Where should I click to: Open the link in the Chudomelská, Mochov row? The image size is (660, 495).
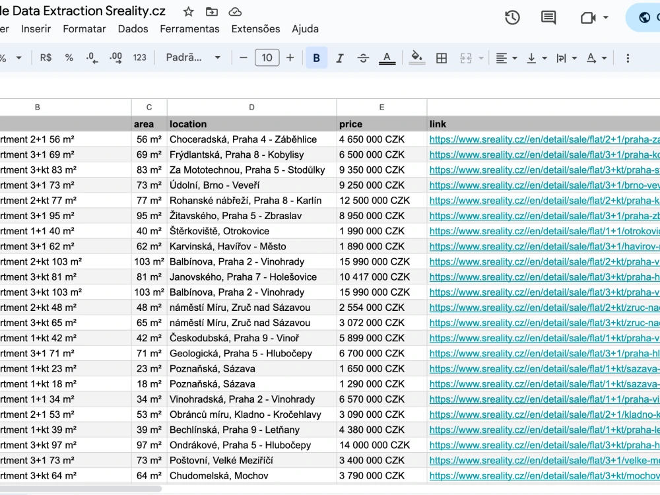pos(544,476)
